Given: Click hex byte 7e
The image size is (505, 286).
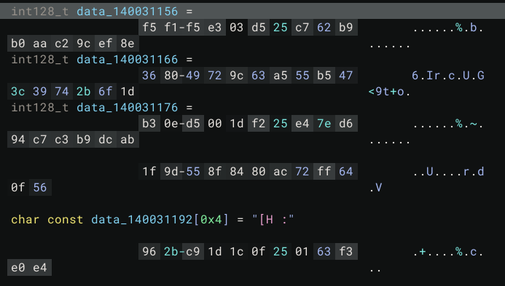Looking at the screenshot, I should pyautogui.click(x=324, y=124).
